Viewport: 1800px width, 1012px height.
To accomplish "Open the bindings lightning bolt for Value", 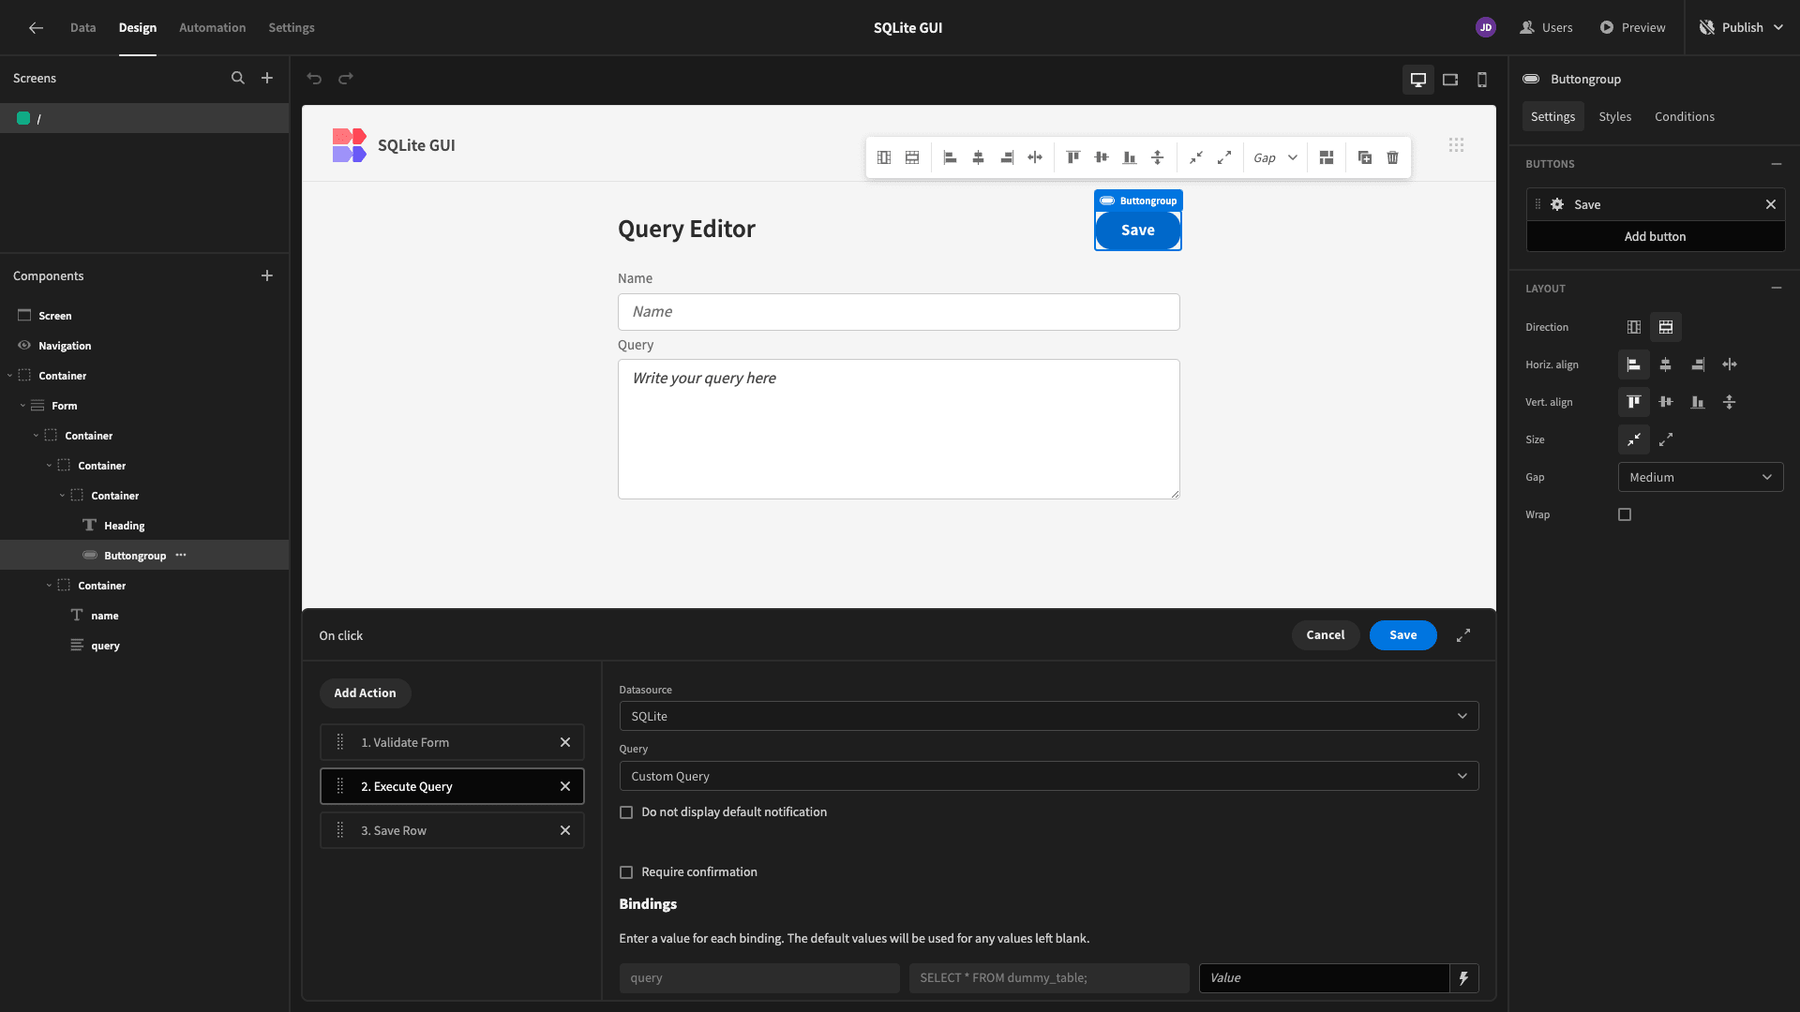I will click(1463, 978).
